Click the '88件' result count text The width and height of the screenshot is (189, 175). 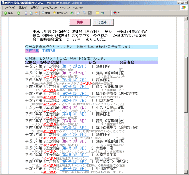(x=76, y=39)
